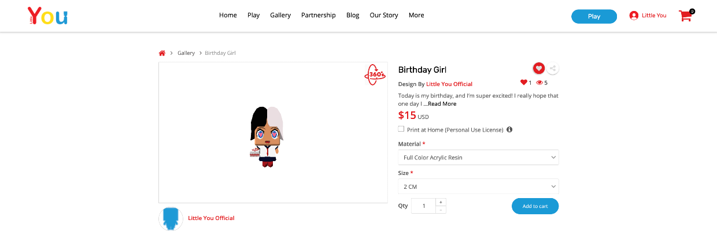
Task: Click the red heart favorite button
Action: point(539,68)
